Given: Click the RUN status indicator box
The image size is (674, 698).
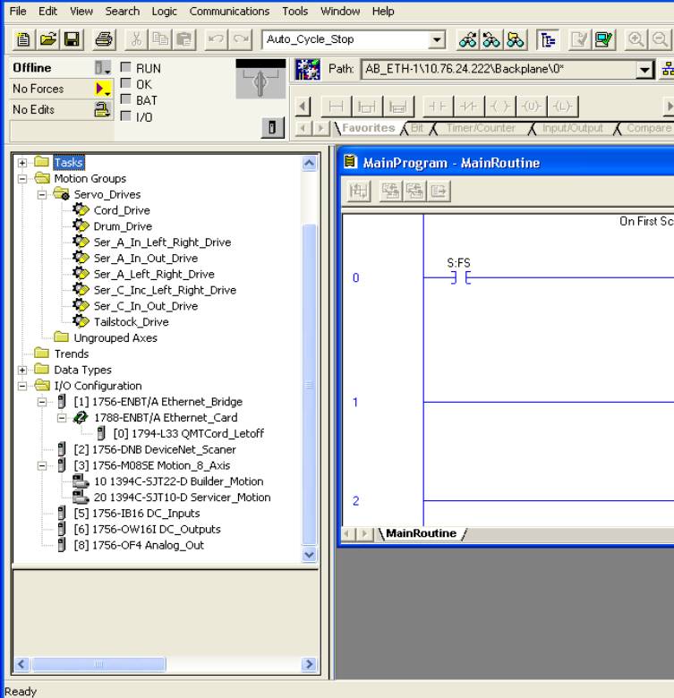Looking at the screenshot, I should (125, 69).
